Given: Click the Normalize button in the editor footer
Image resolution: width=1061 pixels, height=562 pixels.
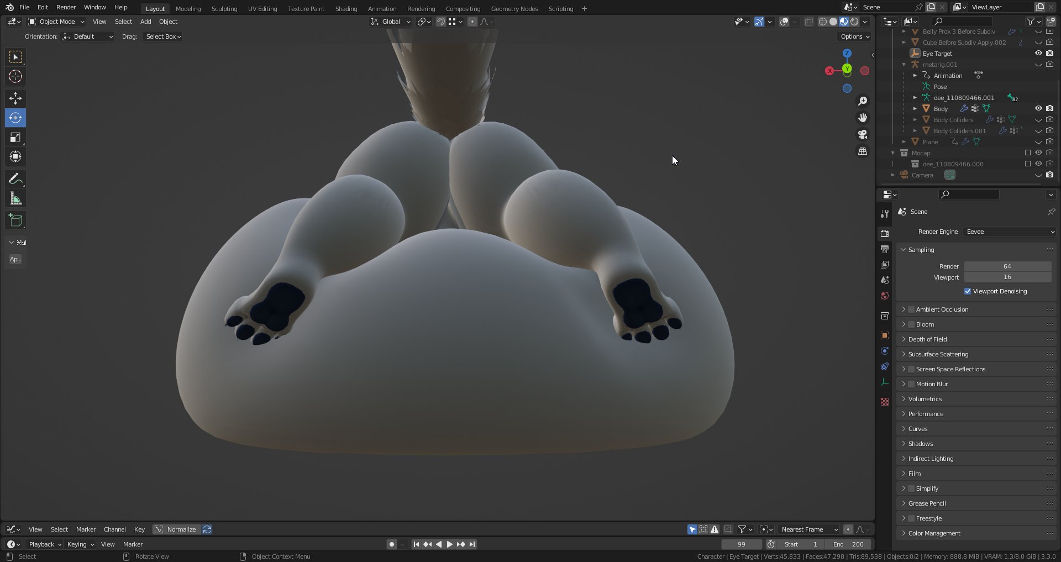Looking at the screenshot, I should (182, 529).
